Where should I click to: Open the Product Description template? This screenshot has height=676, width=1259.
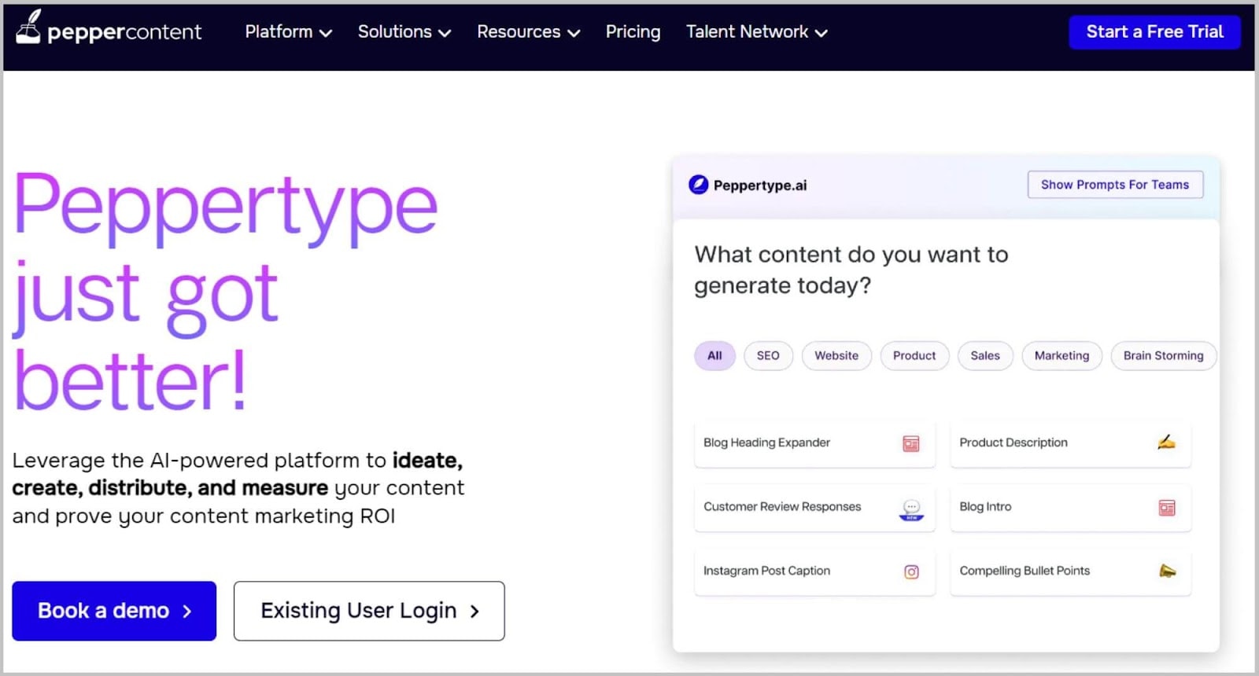1070,444
